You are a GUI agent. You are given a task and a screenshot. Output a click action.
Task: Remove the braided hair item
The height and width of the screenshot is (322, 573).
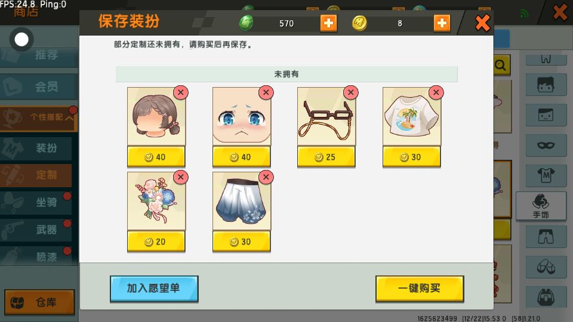pyautogui.click(x=180, y=93)
